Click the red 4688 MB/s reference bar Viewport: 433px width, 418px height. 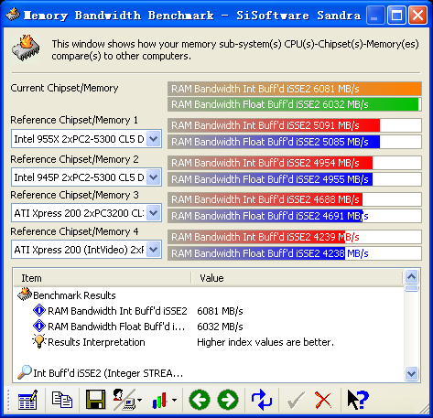tap(295, 199)
